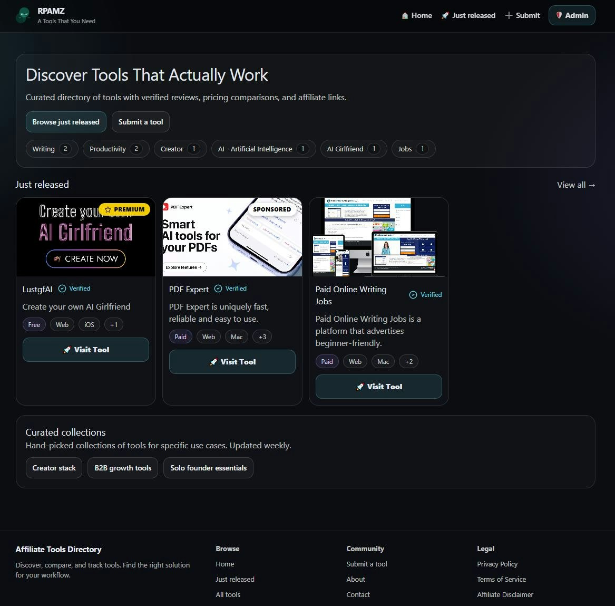Click the RPAMZ logo icon
This screenshot has height=606, width=615.
tap(24, 15)
